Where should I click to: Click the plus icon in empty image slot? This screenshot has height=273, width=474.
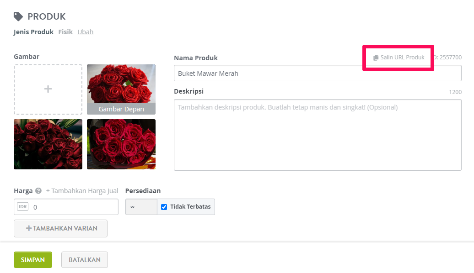pyautogui.click(x=48, y=89)
